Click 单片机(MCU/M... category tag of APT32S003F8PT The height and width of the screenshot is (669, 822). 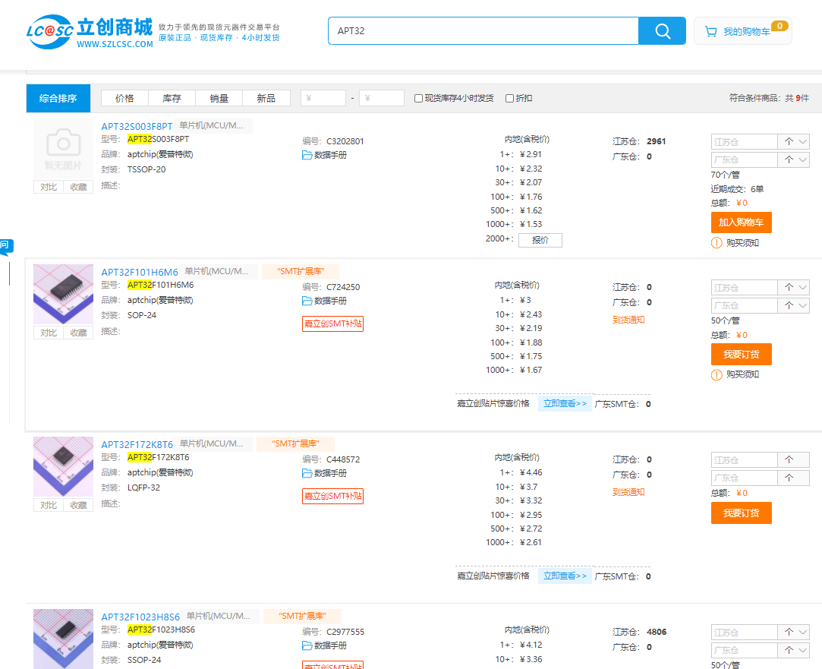pos(213,126)
